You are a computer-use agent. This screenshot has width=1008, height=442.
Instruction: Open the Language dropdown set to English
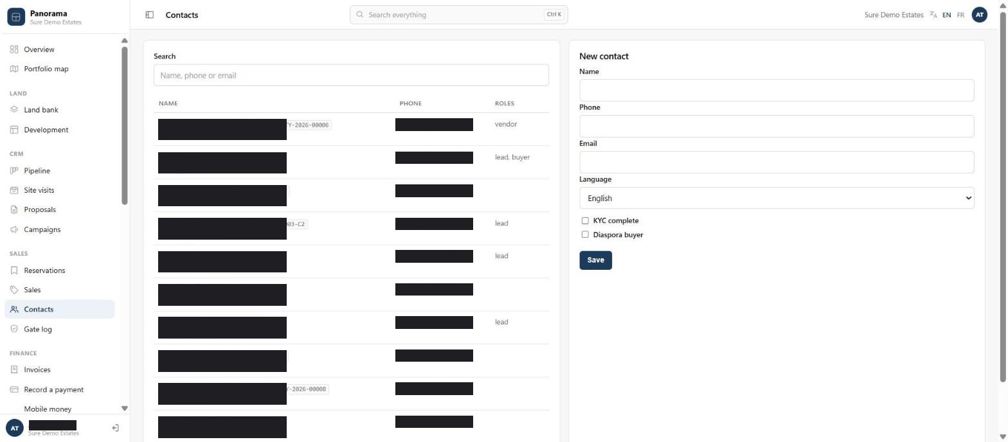[777, 198]
